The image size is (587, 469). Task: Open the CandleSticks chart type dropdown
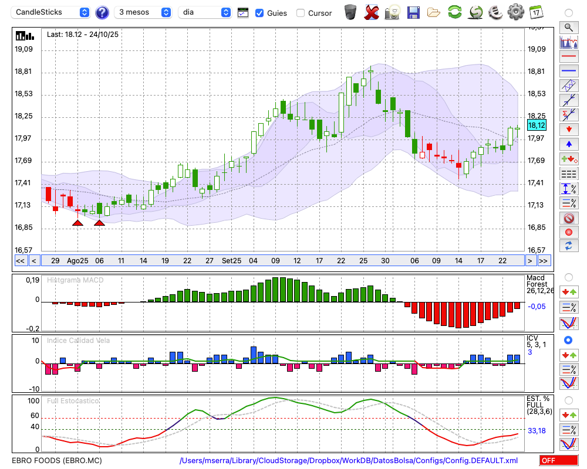[52, 12]
